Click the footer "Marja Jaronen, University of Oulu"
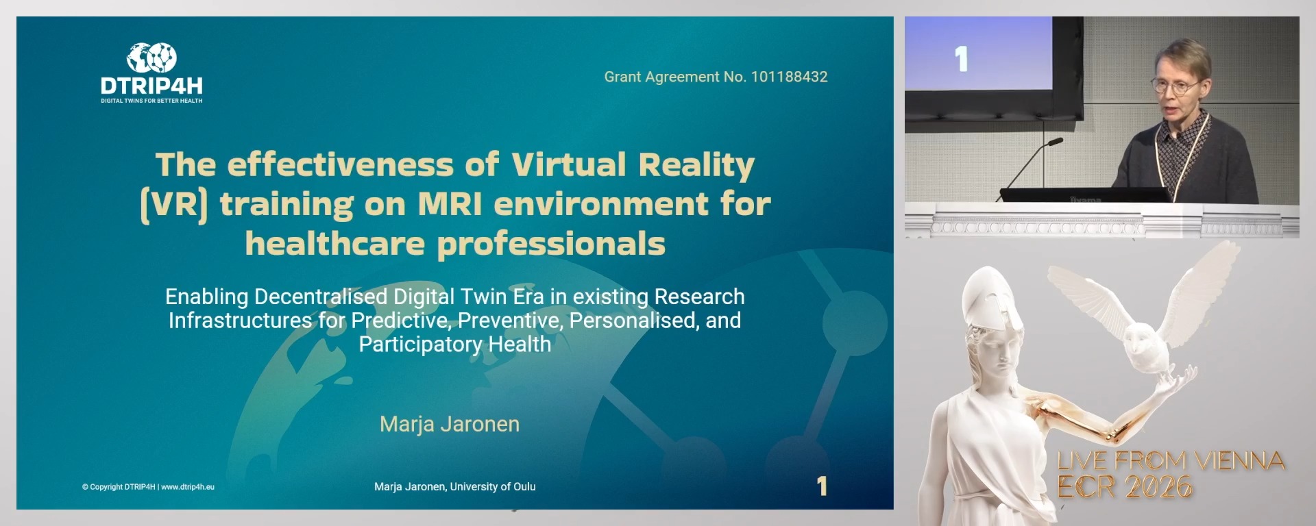 tap(455, 486)
